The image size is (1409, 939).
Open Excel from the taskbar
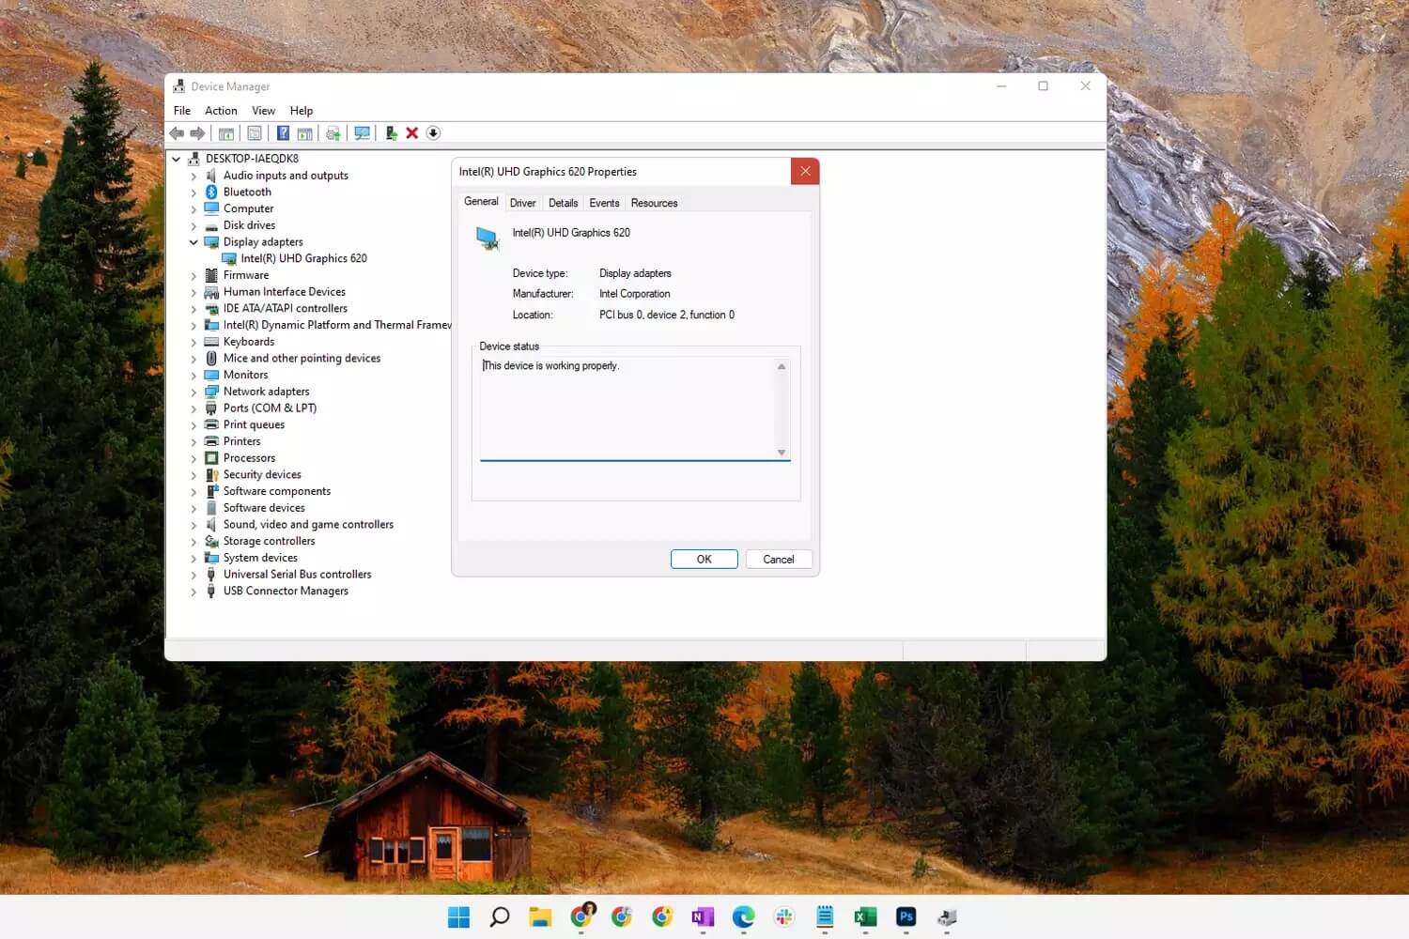pyautogui.click(x=865, y=917)
